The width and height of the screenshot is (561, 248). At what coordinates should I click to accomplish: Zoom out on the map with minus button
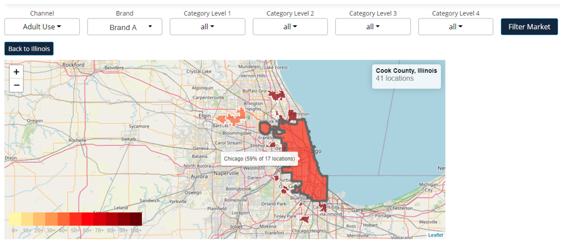[16, 86]
